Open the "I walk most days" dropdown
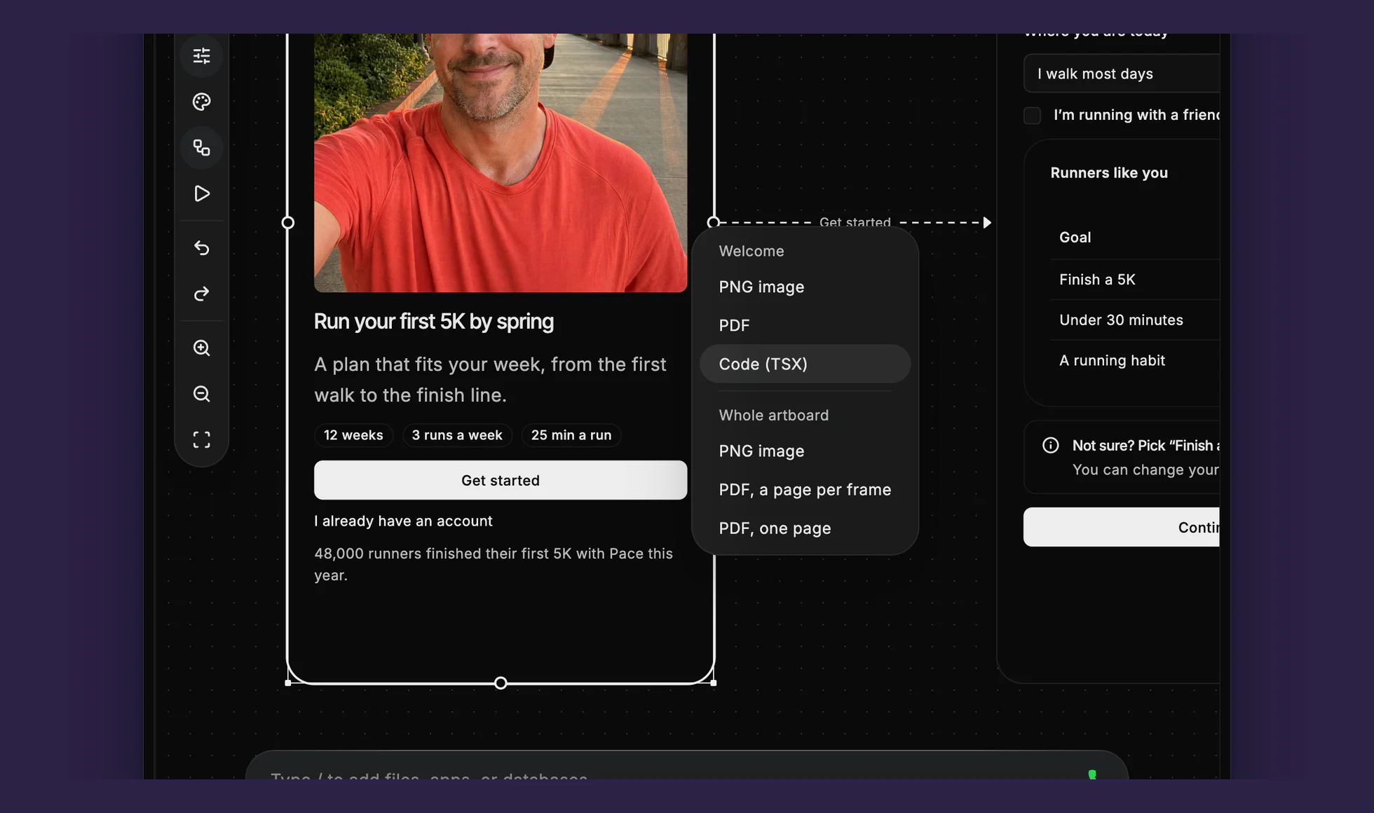 1122,74
